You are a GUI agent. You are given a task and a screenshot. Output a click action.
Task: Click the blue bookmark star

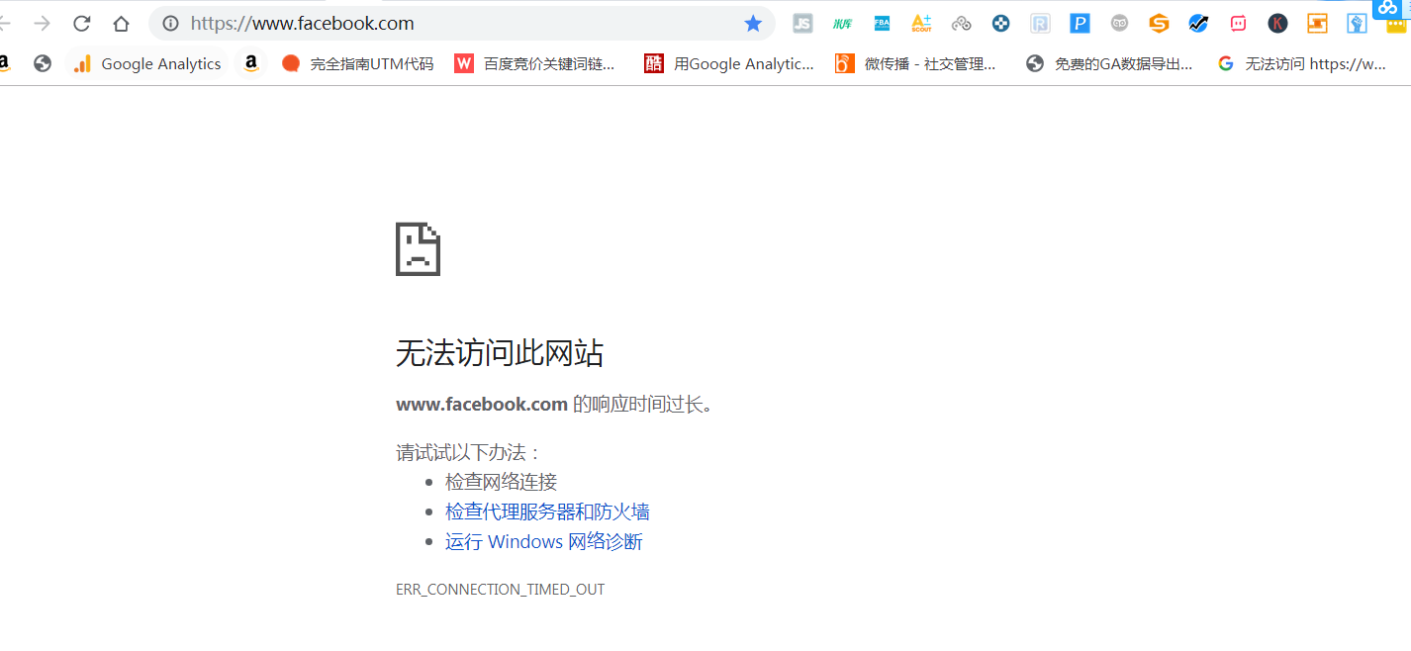coord(753,24)
